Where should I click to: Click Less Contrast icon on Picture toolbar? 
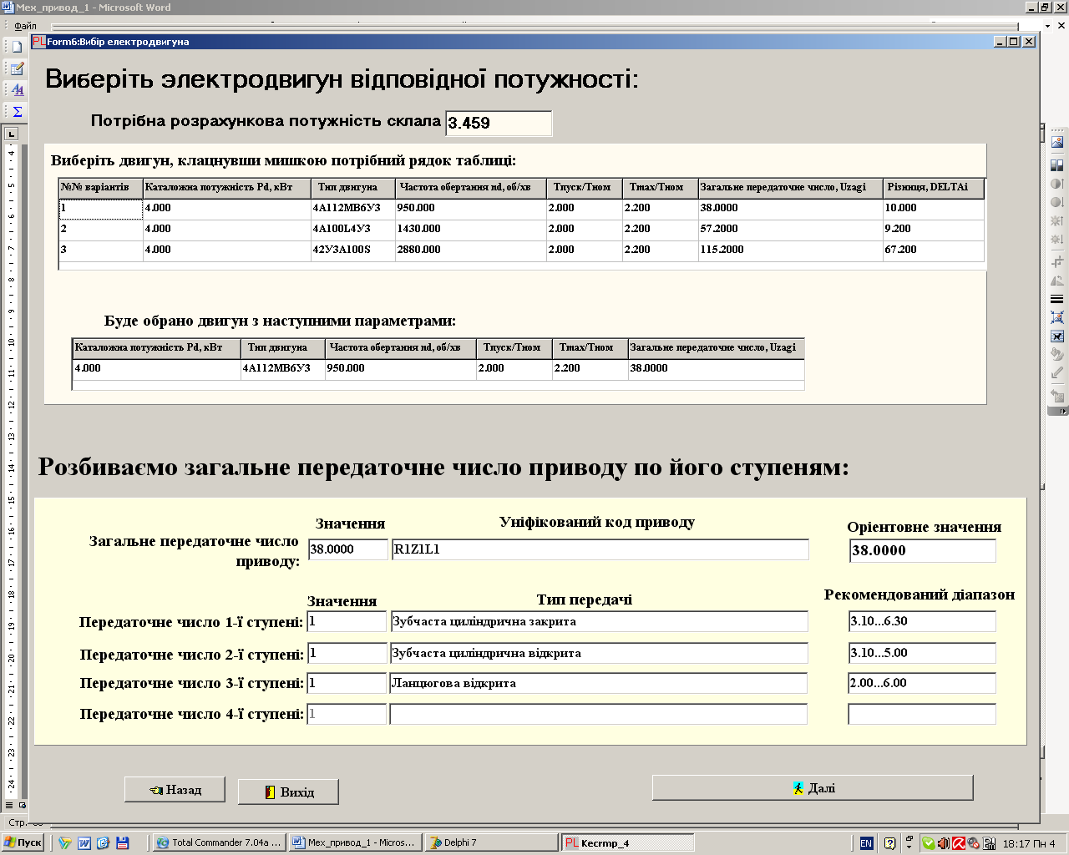1057,202
